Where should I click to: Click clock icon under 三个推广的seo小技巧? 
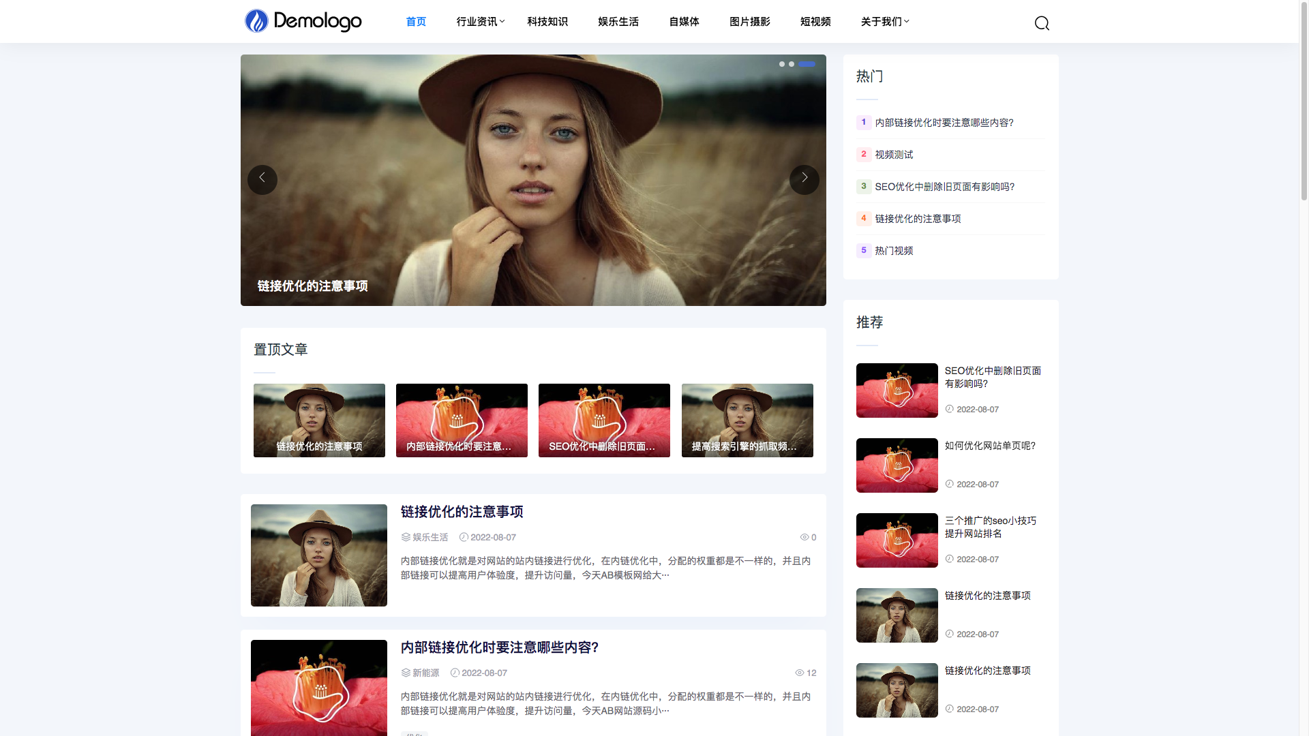tap(949, 559)
